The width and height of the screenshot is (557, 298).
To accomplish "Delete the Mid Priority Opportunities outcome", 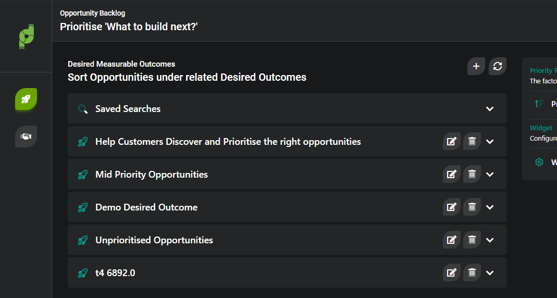I will click(472, 174).
